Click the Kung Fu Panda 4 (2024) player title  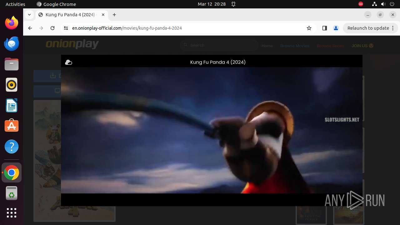(x=218, y=62)
